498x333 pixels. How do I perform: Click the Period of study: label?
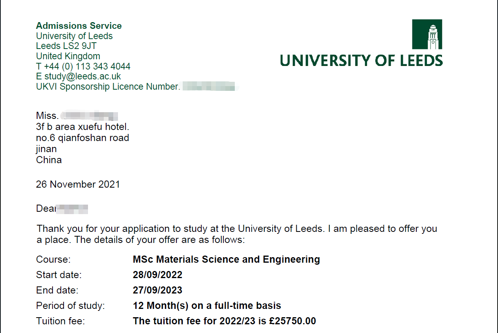click(x=70, y=306)
